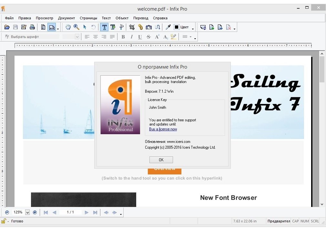
Task: Open the Текст menu
Action: (106, 18)
